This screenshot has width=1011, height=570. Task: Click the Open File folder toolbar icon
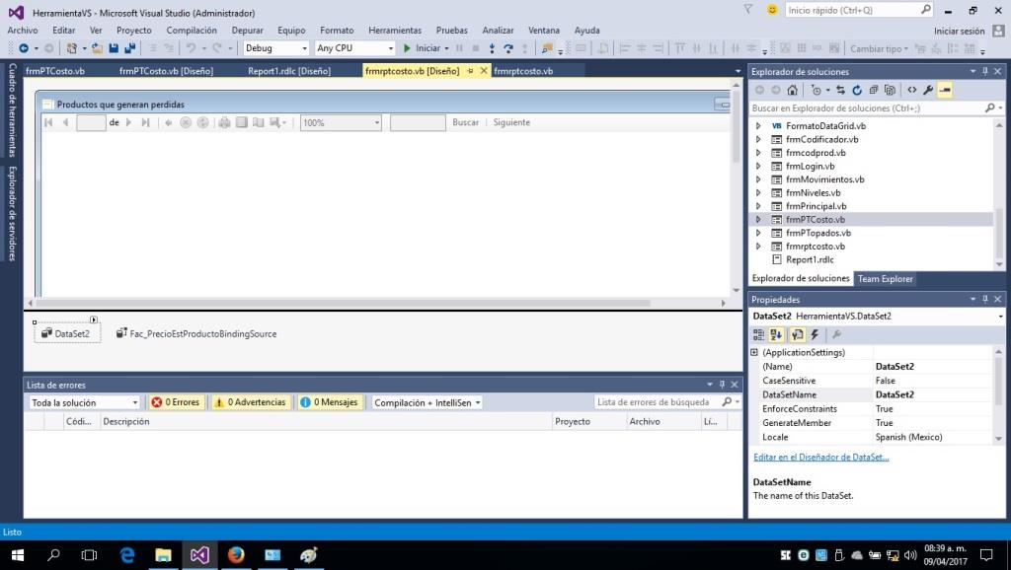(x=97, y=48)
